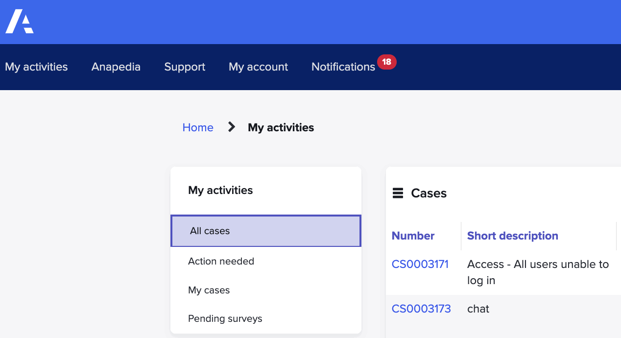Sort by Short description column header

coord(513,236)
